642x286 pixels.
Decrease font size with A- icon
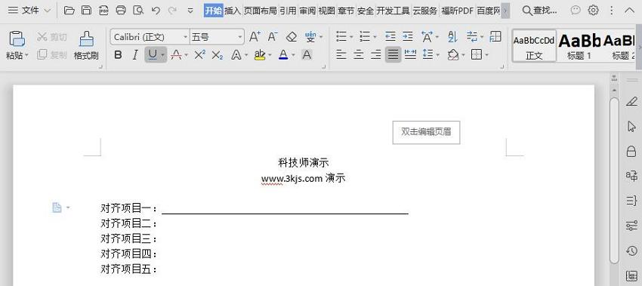click(273, 37)
